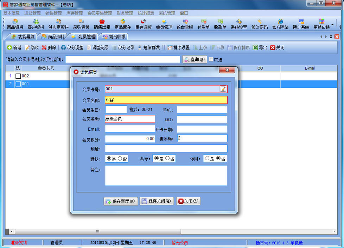Click horizontal scrollbar of member list
Viewport: 344px width, 248px height.
98,231
